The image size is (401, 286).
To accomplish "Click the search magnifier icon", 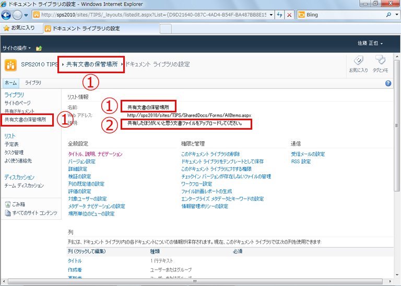I will pyautogui.click(x=388, y=15).
